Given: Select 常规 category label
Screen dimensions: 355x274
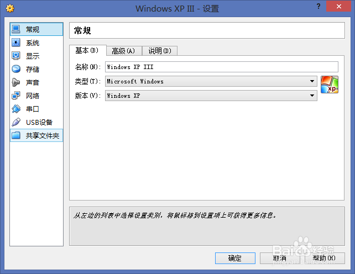Looking at the screenshot, I should pos(33,29).
